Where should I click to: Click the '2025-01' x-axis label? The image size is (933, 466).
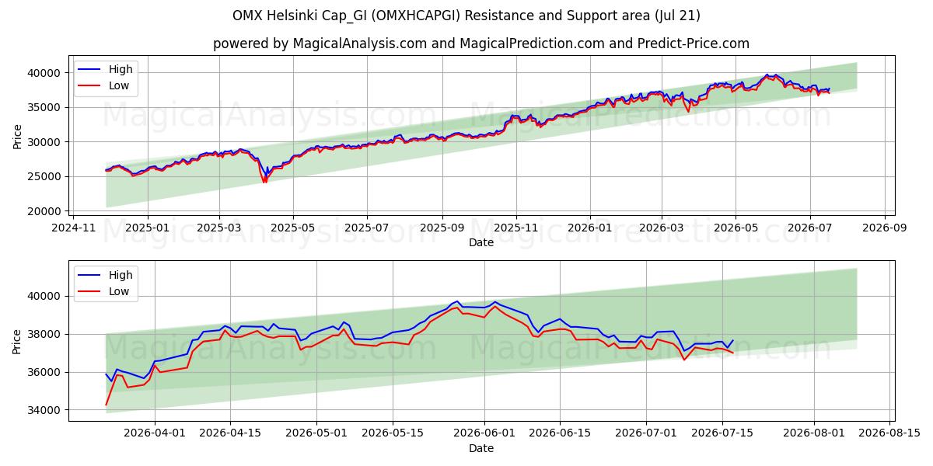[148, 228]
